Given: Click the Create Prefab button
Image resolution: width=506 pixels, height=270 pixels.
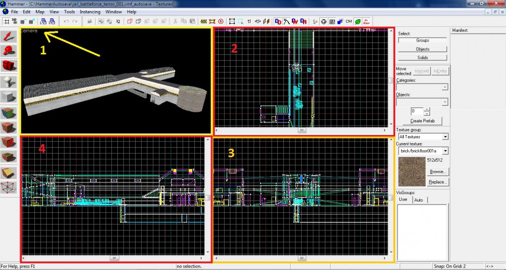Looking at the screenshot, I should [422, 121].
